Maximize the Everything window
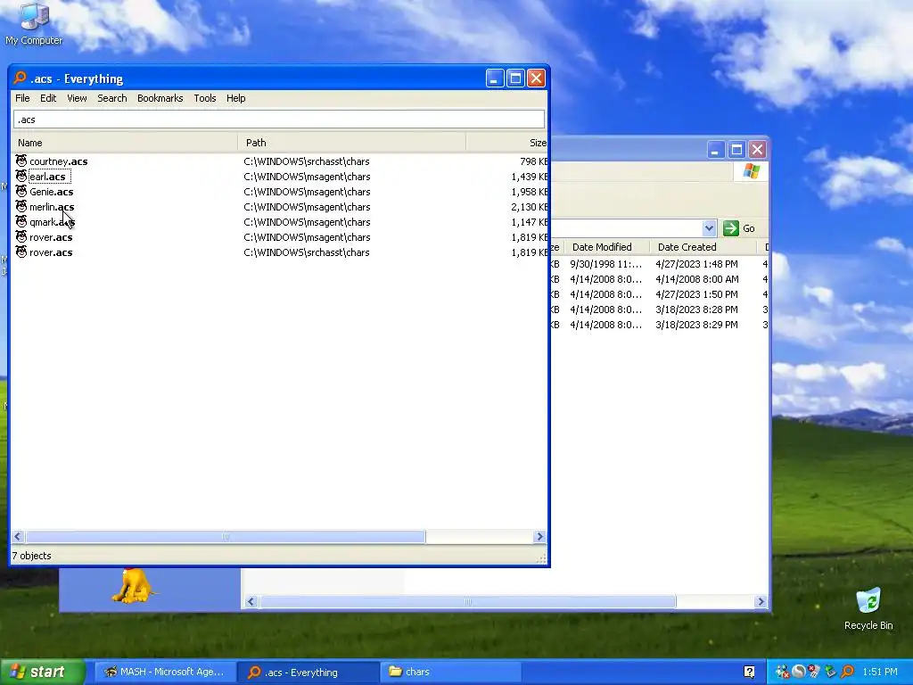Viewport: 913px width, 685px height. [x=515, y=78]
